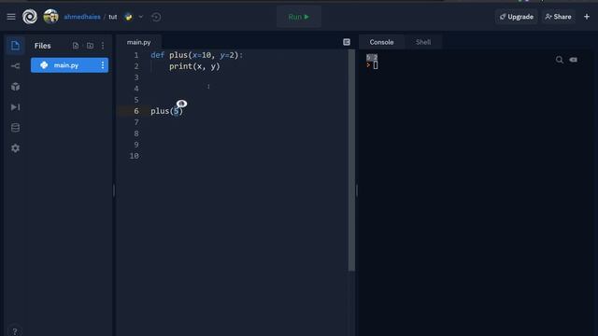Click the Files panel heading

point(42,46)
